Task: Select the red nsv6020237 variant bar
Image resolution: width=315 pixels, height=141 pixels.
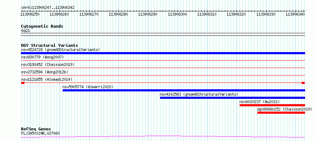Action: tap(273, 105)
